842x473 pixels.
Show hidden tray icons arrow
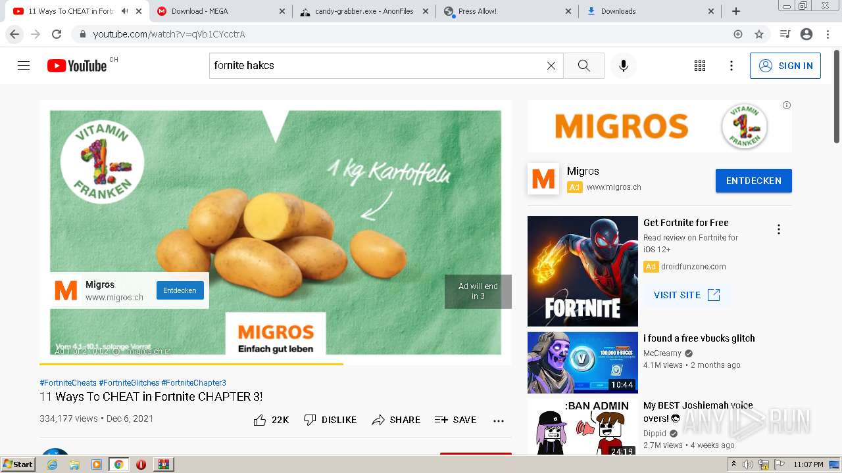point(734,464)
